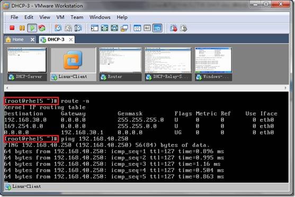Screen dimensions: 295x197
Task: Click the Iface column header
Action: pos(269,114)
